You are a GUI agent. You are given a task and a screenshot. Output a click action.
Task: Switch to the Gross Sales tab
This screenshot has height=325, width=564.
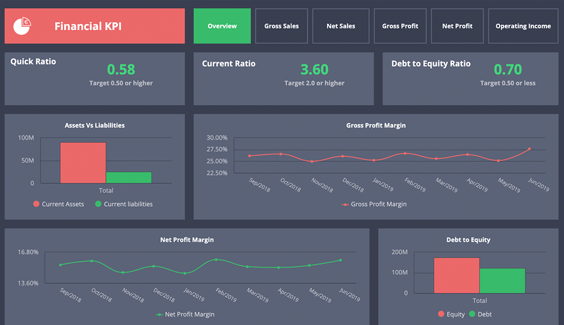click(281, 26)
